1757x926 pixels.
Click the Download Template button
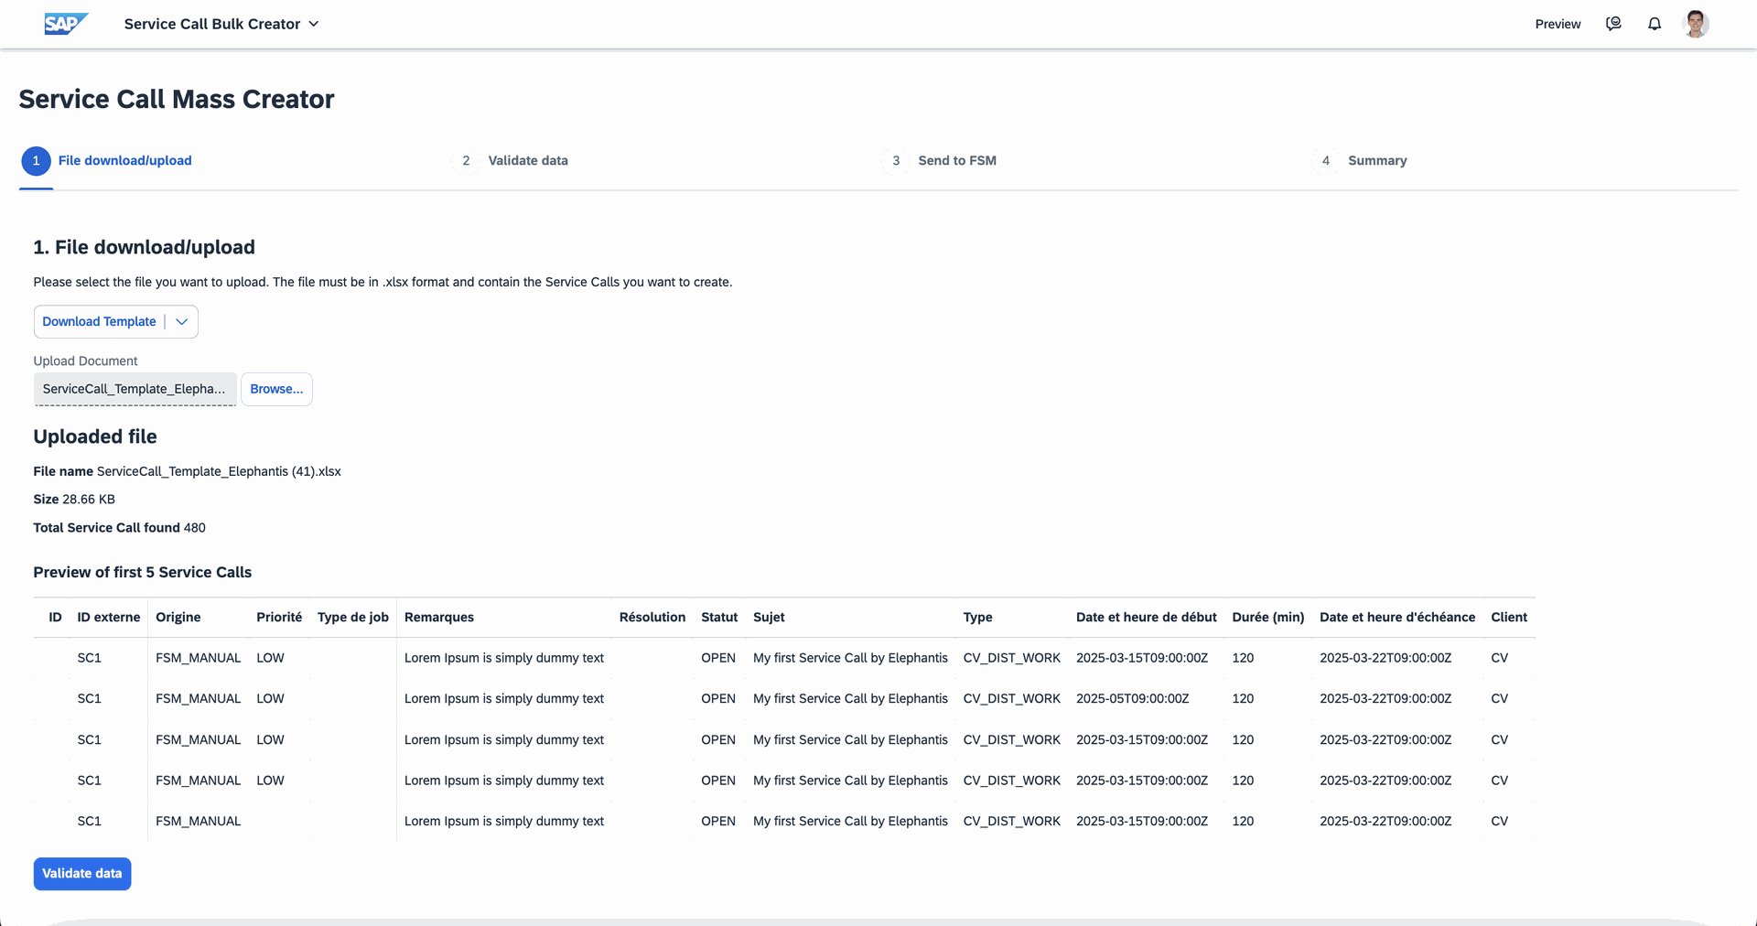tap(99, 322)
